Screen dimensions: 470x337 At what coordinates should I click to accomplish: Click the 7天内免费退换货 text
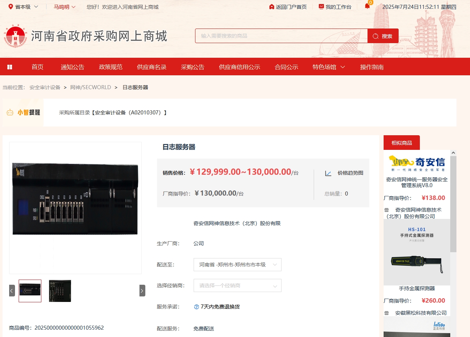tap(220, 307)
